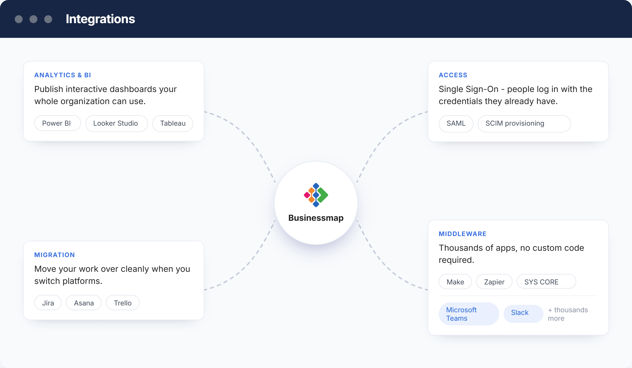Open the SAML chip

pos(456,123)
